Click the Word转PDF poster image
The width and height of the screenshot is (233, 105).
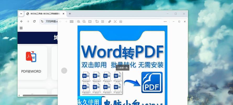tap(122, 65)
